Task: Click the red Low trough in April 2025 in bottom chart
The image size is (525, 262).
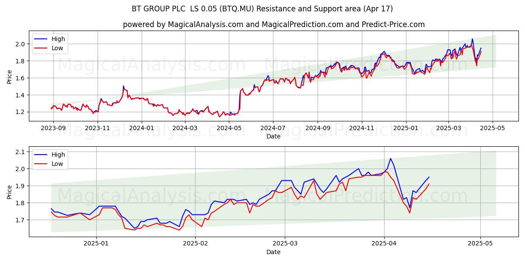Action: 409,212
